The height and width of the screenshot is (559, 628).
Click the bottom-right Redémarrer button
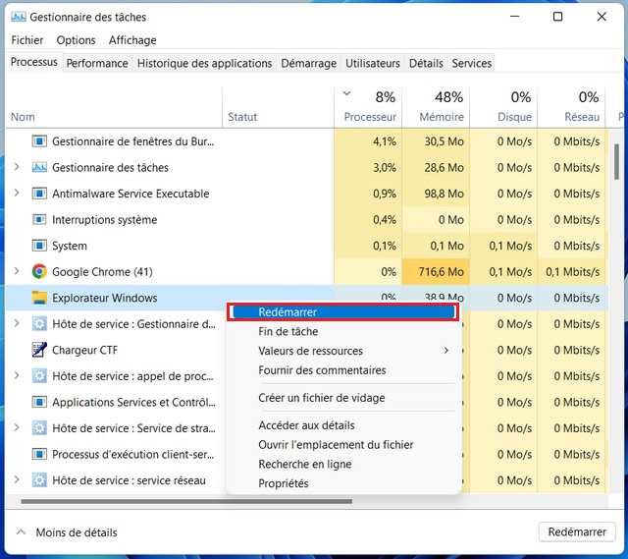[x=577, y=531]
